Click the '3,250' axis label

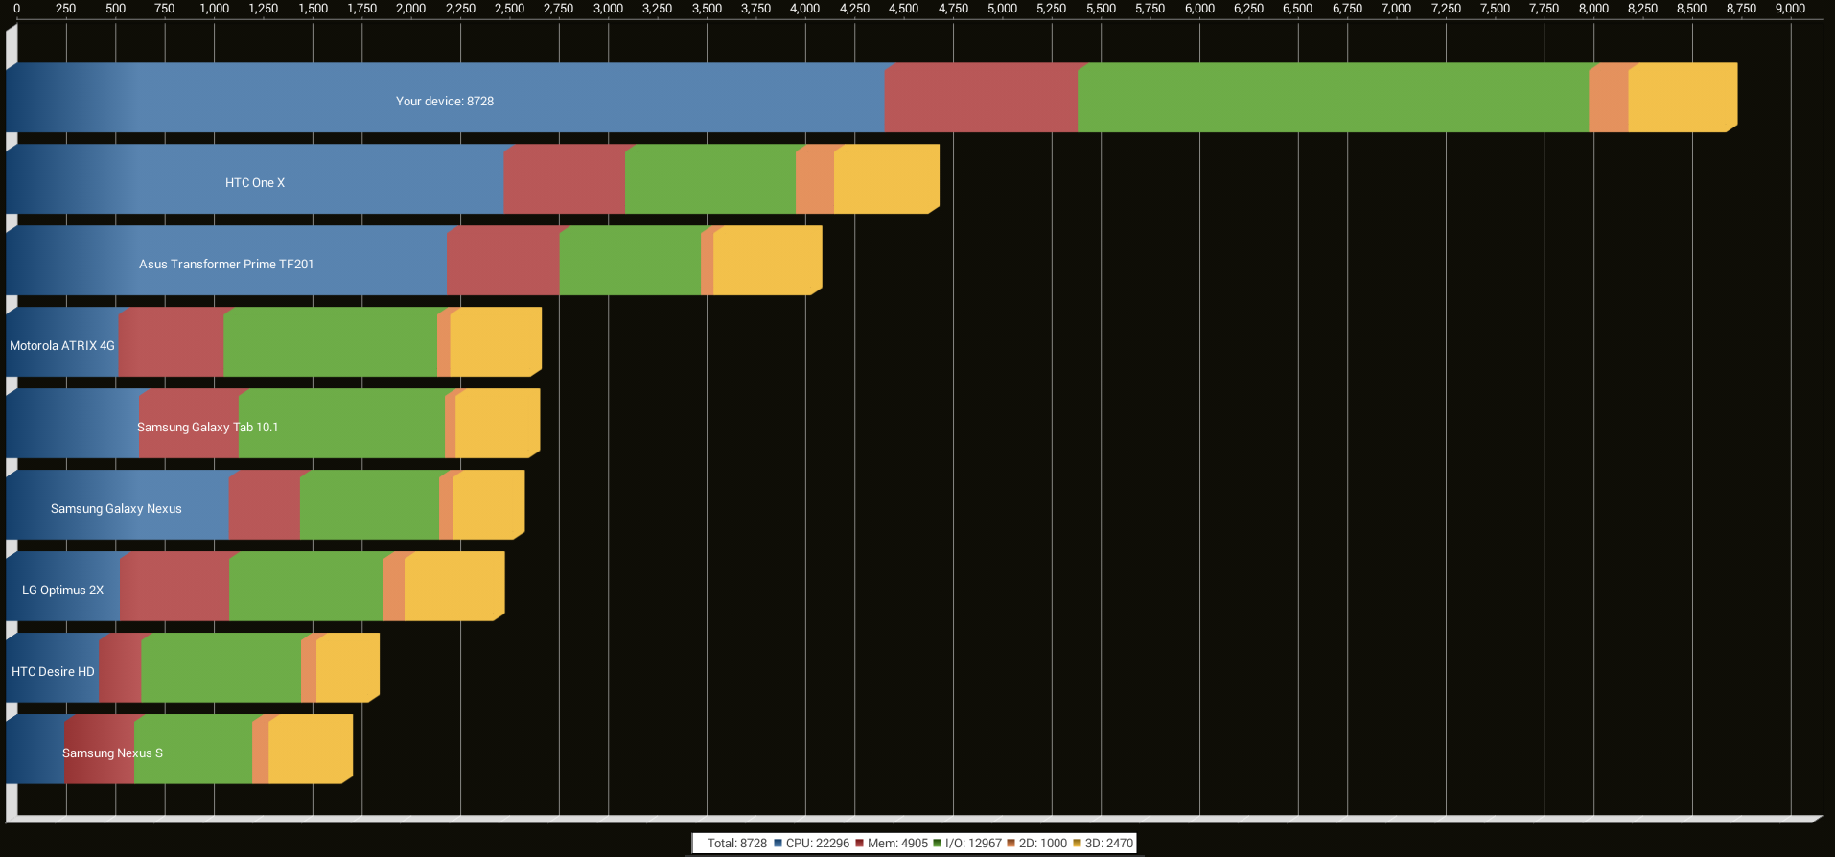657,8
